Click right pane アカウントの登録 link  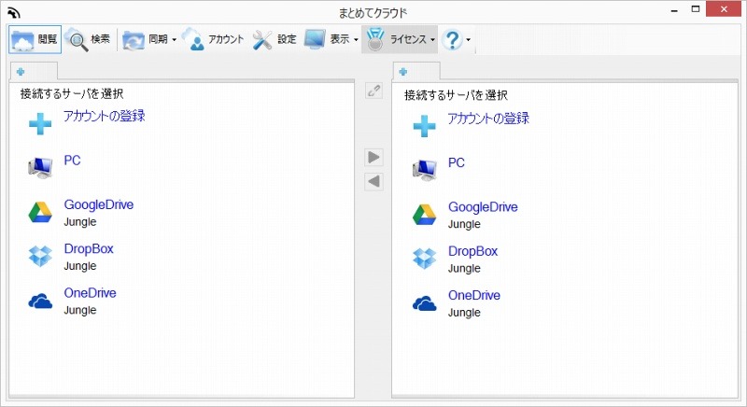(x=488, y=118)
